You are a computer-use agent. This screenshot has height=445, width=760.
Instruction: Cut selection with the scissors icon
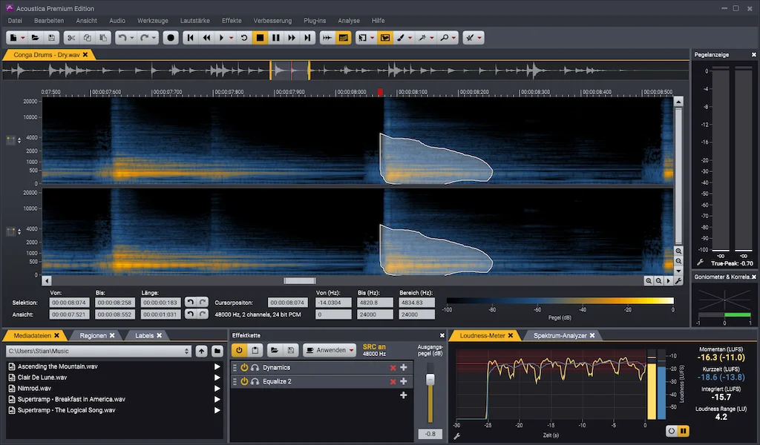[71, 38]
